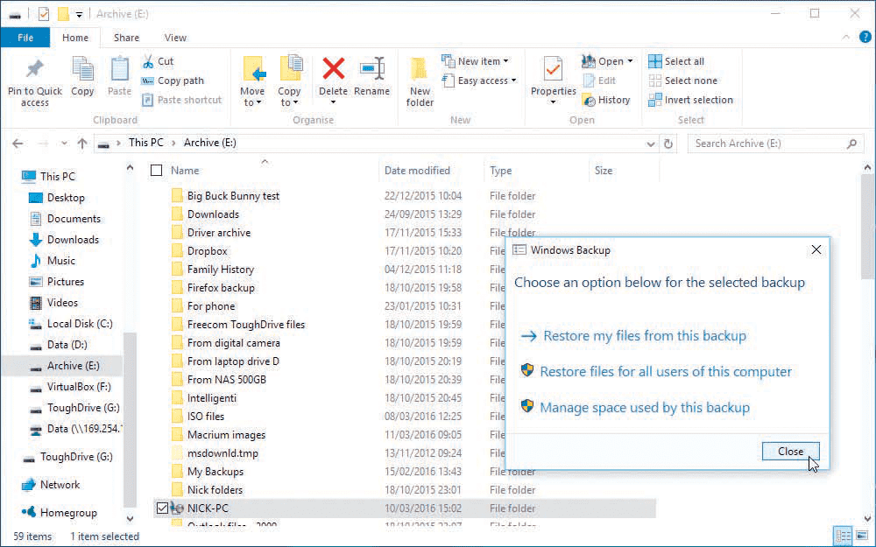Screen dimensions: 876x547
Task: Choose Manage space used by this backup
Action: [x=645, y=408]
